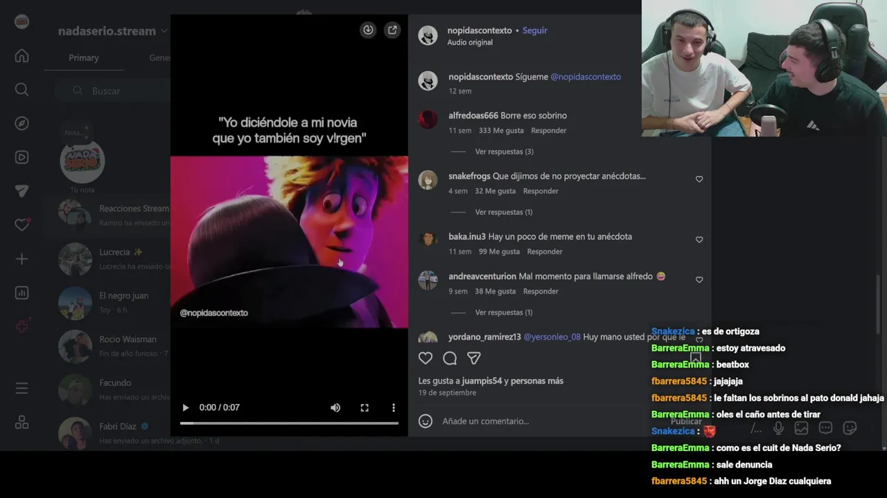Viewport: 887px width, 498px height.
Task: Reply to andreavcenturion comment
Action: 541,291
